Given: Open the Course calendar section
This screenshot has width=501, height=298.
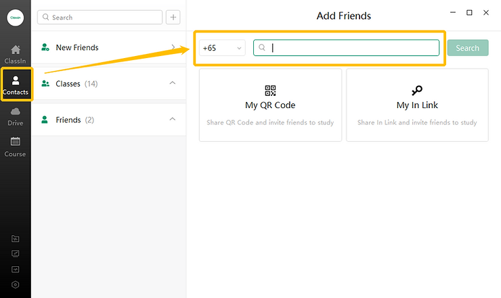Looking at the screenshot, I should coord(15,147).
